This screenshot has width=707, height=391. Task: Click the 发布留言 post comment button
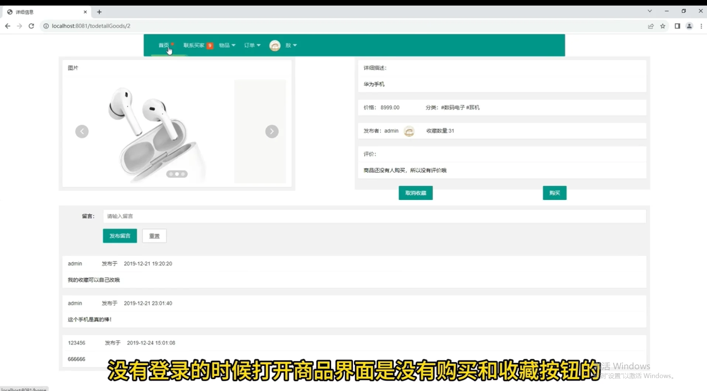pos(120,236)
